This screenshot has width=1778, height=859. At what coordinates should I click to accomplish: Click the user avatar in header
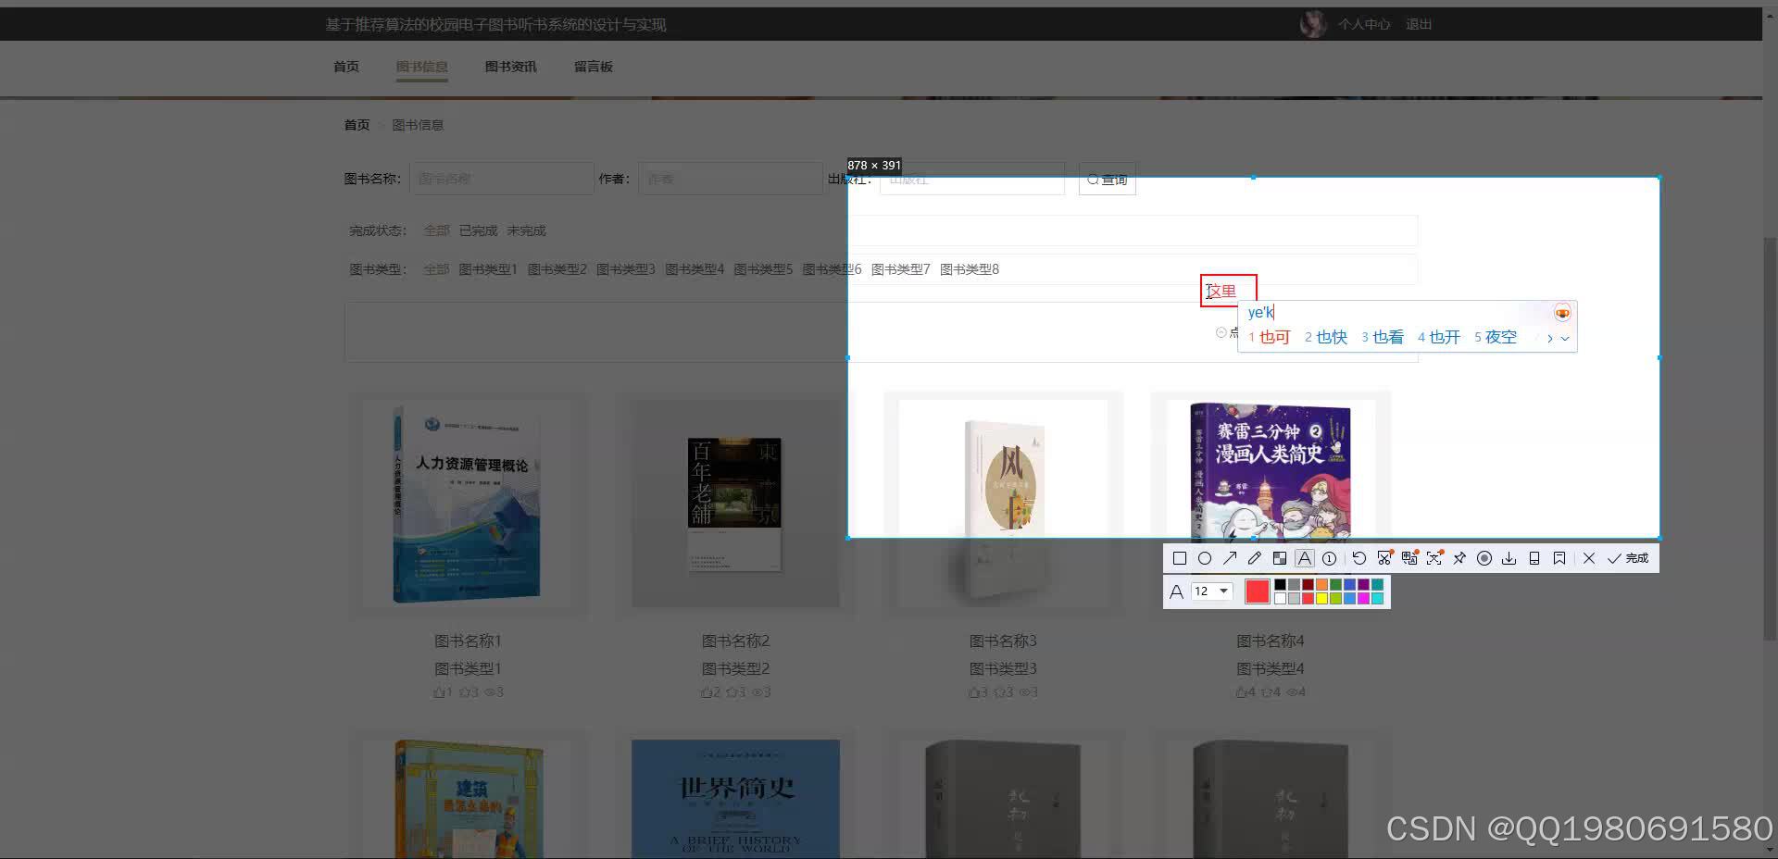pos(1313,24)
